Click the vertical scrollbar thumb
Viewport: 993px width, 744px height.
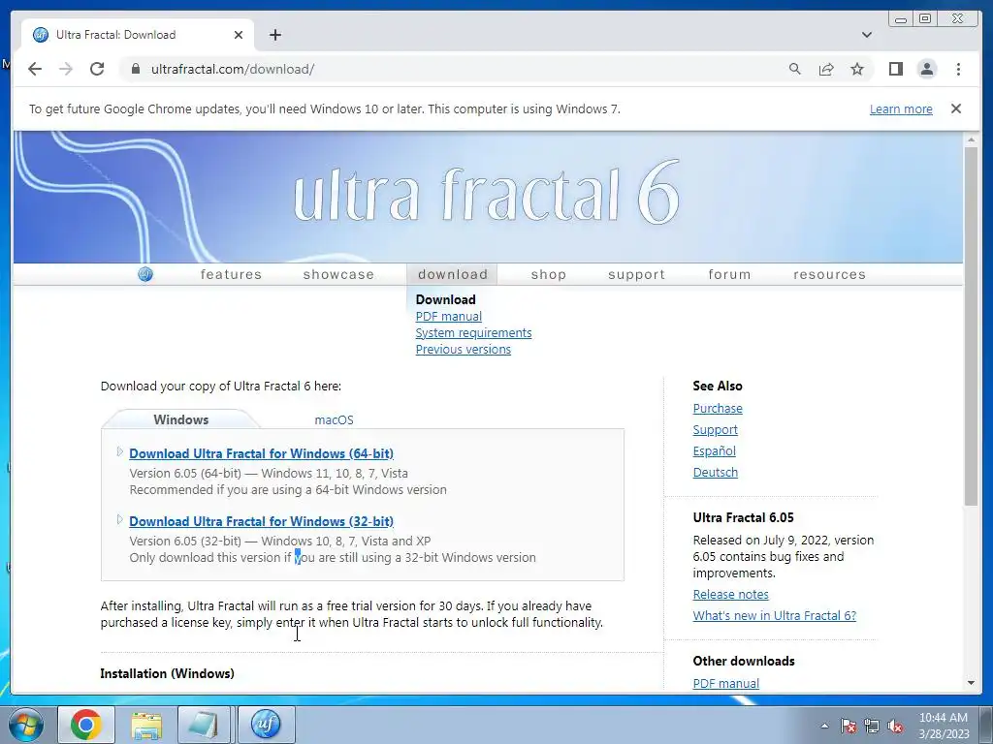[x=971, y=325]
